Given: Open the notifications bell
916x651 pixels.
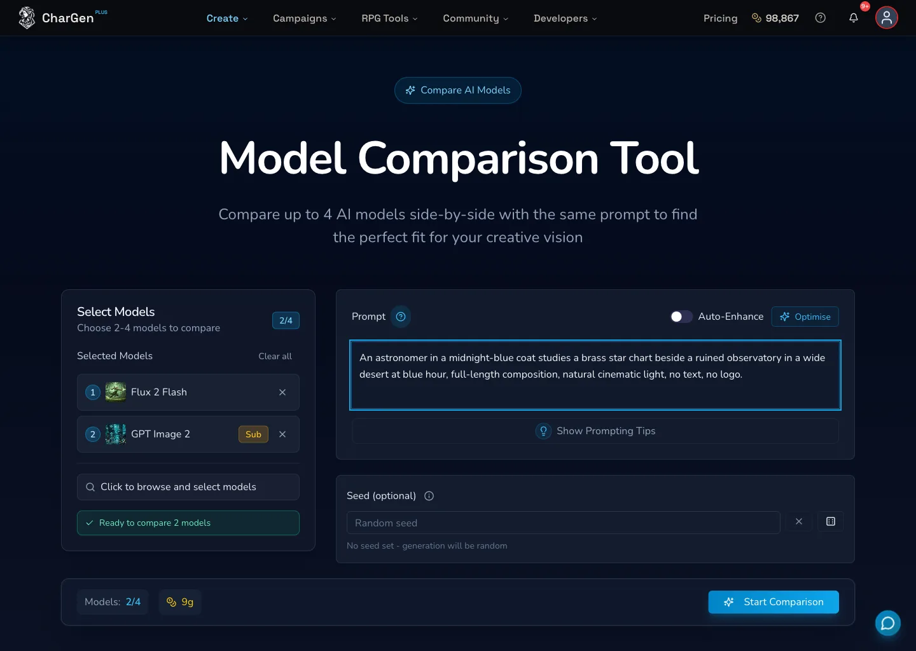Looking at the screenshot, I should (854, 18).
